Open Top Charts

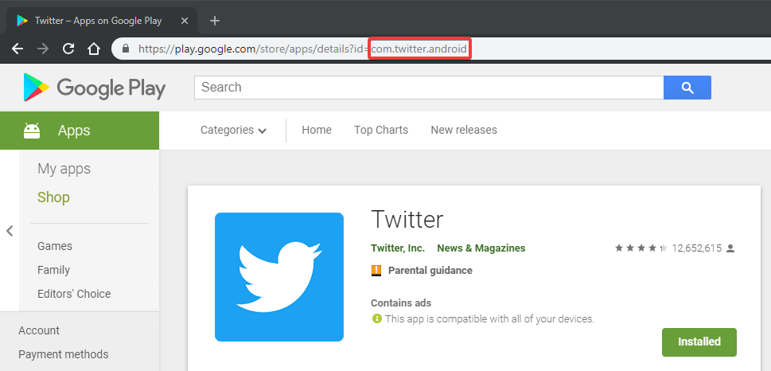pyautogui.click(x=381, y=130)
